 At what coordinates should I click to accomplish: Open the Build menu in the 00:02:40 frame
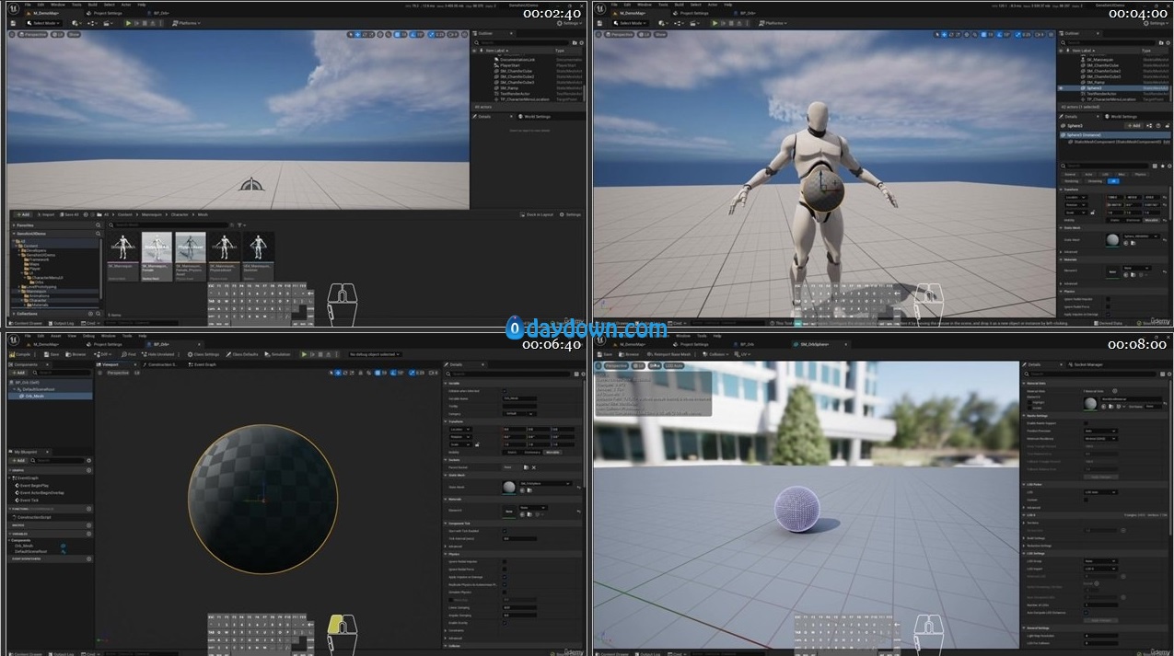92,5
